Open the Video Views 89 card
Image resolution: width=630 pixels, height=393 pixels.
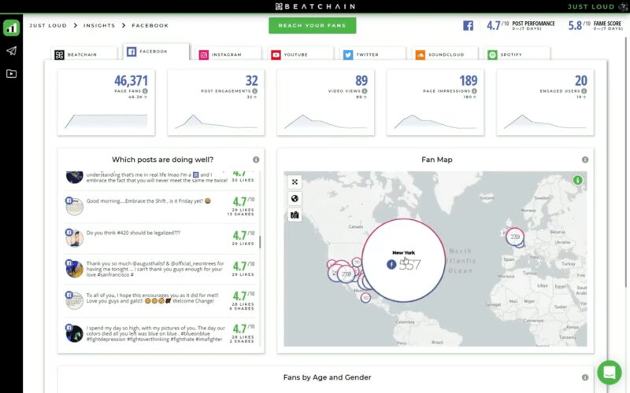tap(325, 102)
